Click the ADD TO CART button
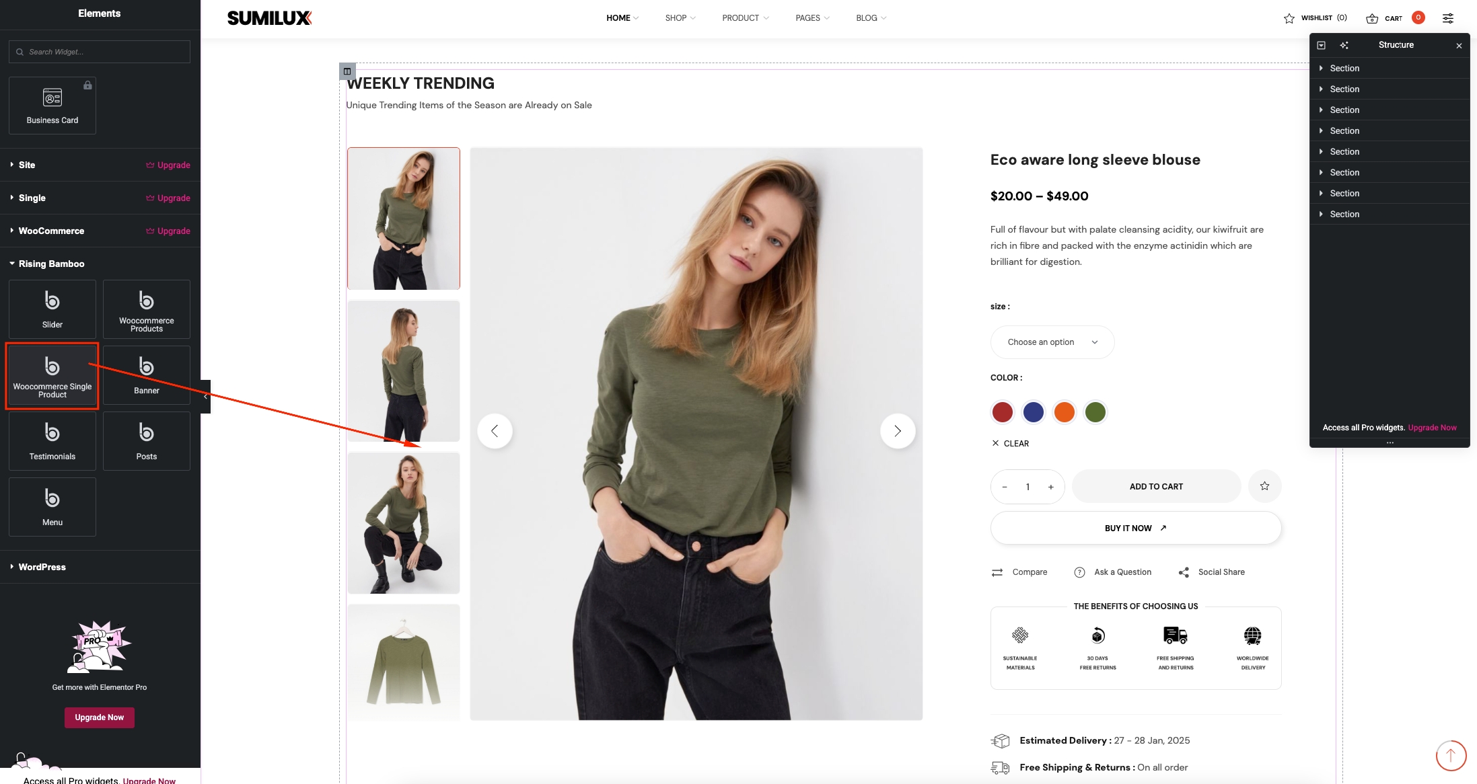1477x784 pixels. point(1155,486)
